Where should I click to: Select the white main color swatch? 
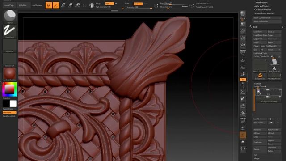point(13,104)
